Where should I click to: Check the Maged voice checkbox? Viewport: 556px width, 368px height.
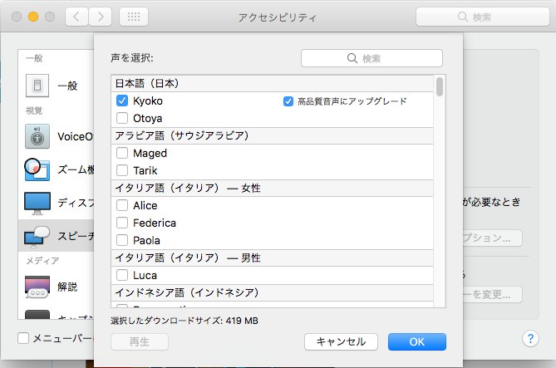tap(122, 153)
